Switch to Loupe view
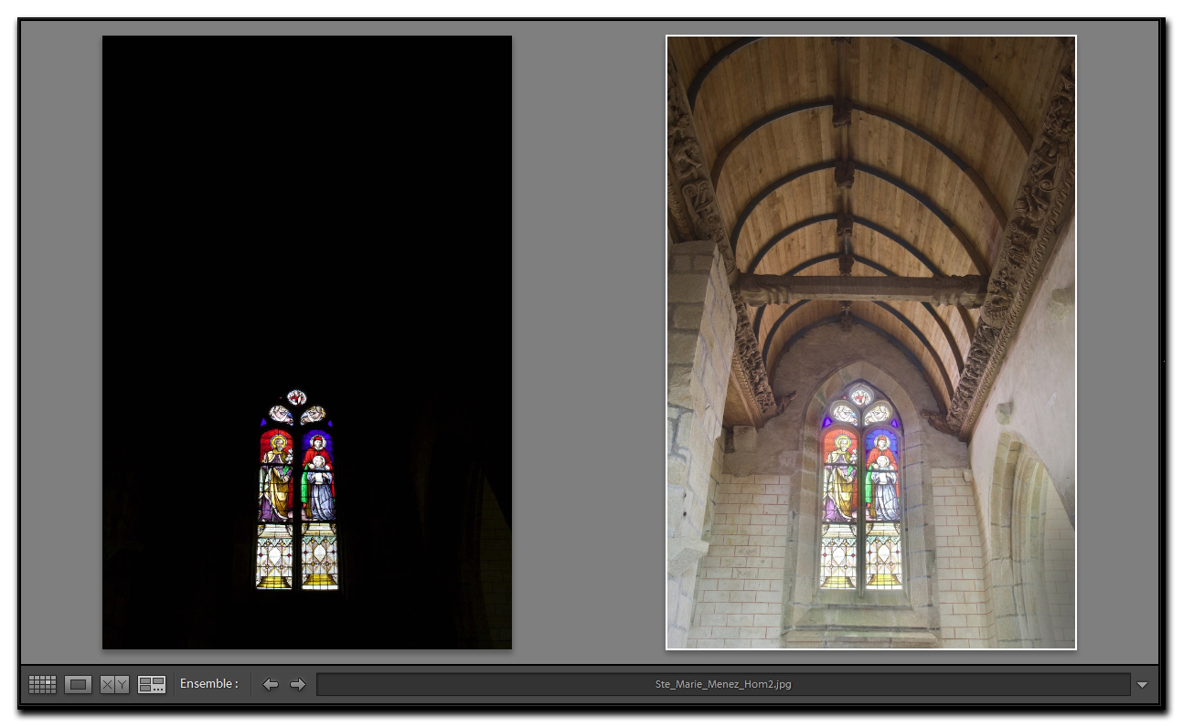This screenshot has height=727, width=1183. click(x=78, y=684)
